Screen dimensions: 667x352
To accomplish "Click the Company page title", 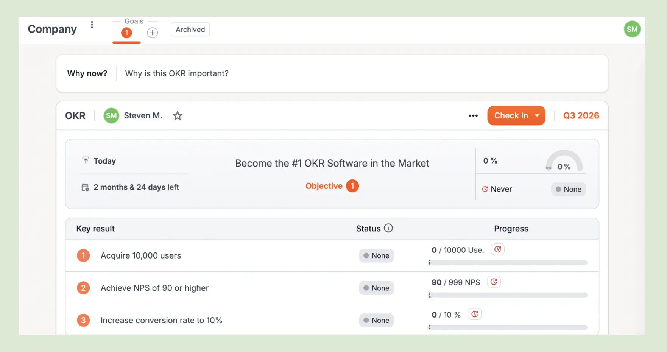I will pos(52,29).
